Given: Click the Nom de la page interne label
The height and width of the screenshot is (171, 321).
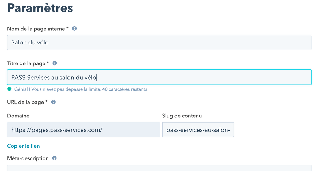Looking at the screenshot, I should tap(38, 29).
